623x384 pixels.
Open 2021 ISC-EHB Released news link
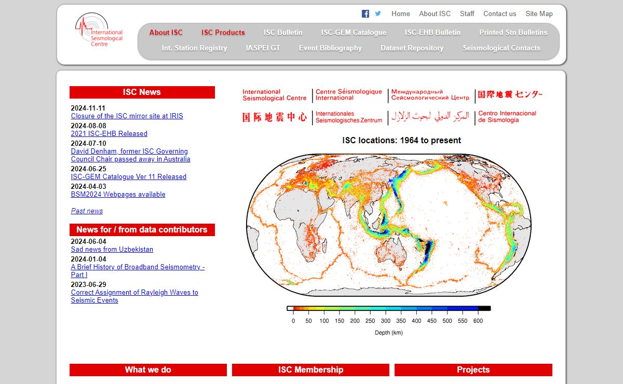(109, 134)
